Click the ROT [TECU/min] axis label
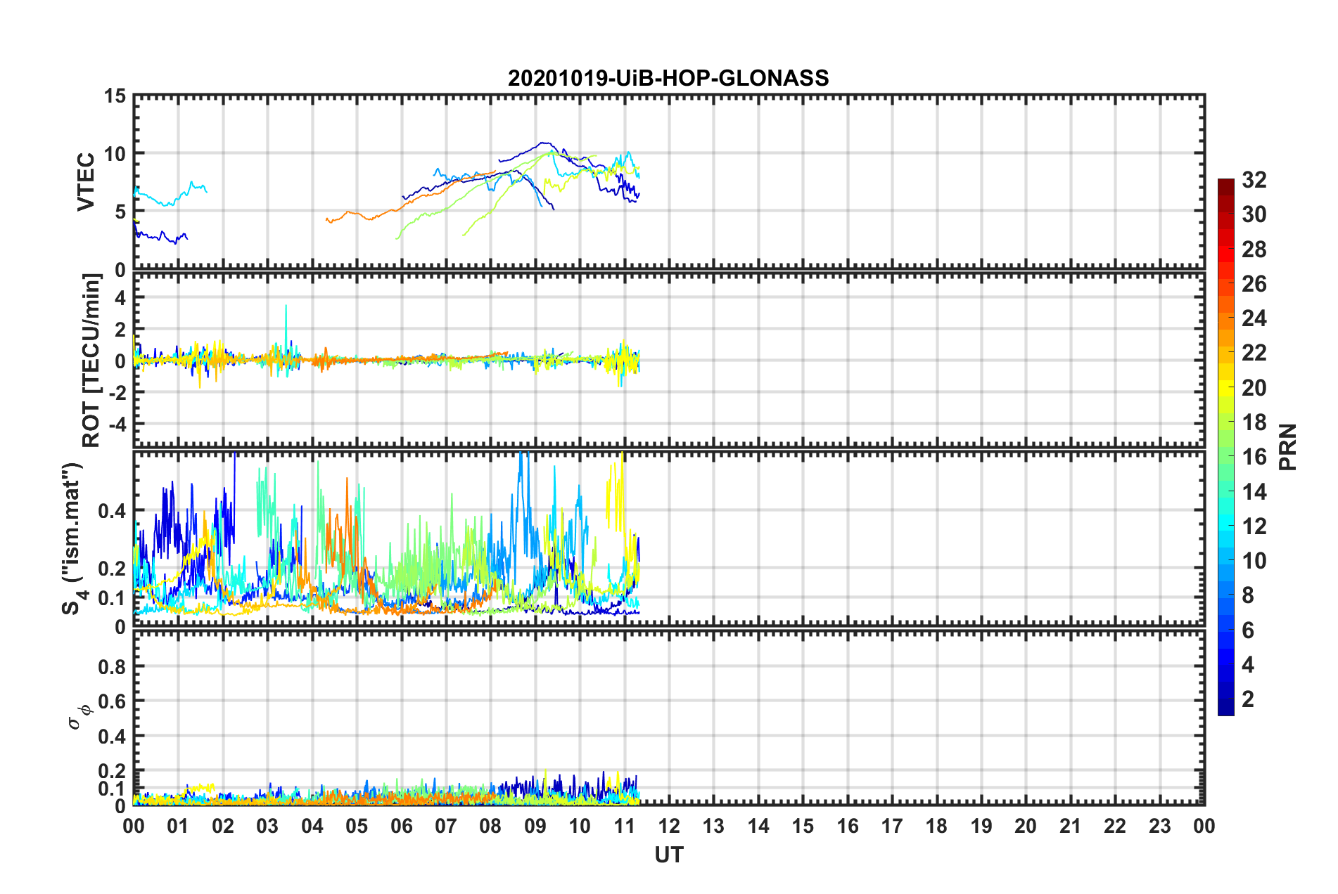1338x894 pixels. pos(91,361)
